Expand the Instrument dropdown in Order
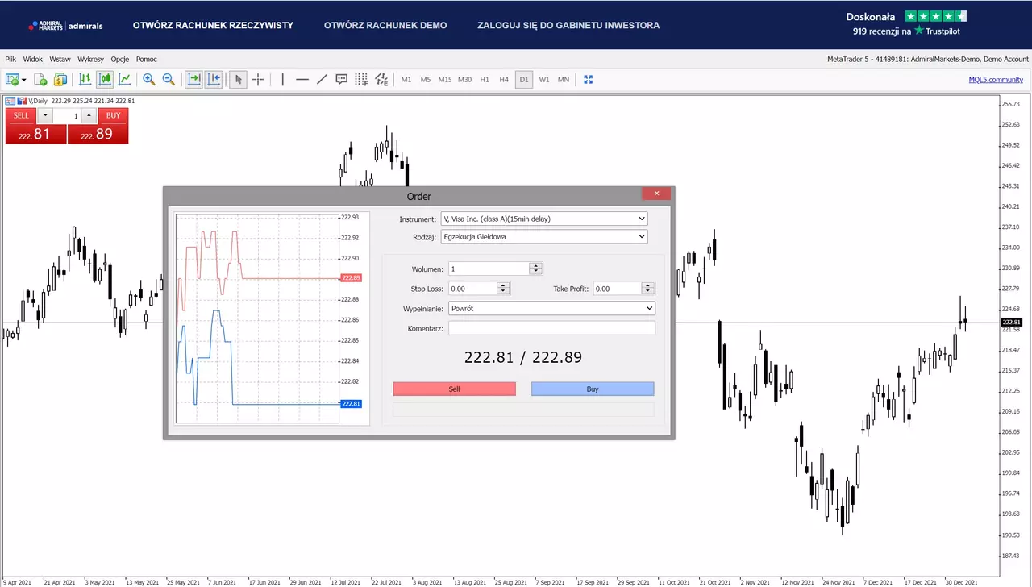The width and height of the screenshot is (1032, 587). 544,219
